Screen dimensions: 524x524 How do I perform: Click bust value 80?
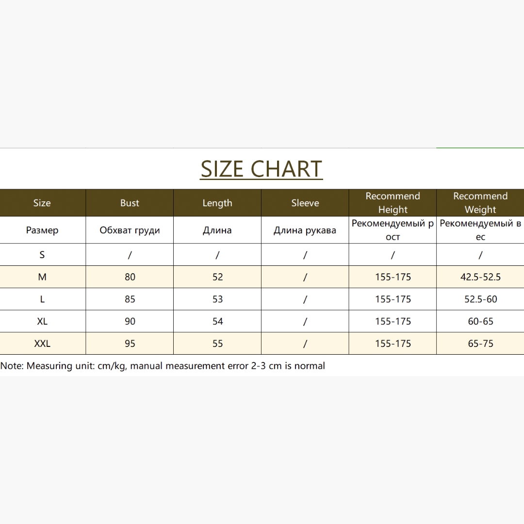pos(130,277)
